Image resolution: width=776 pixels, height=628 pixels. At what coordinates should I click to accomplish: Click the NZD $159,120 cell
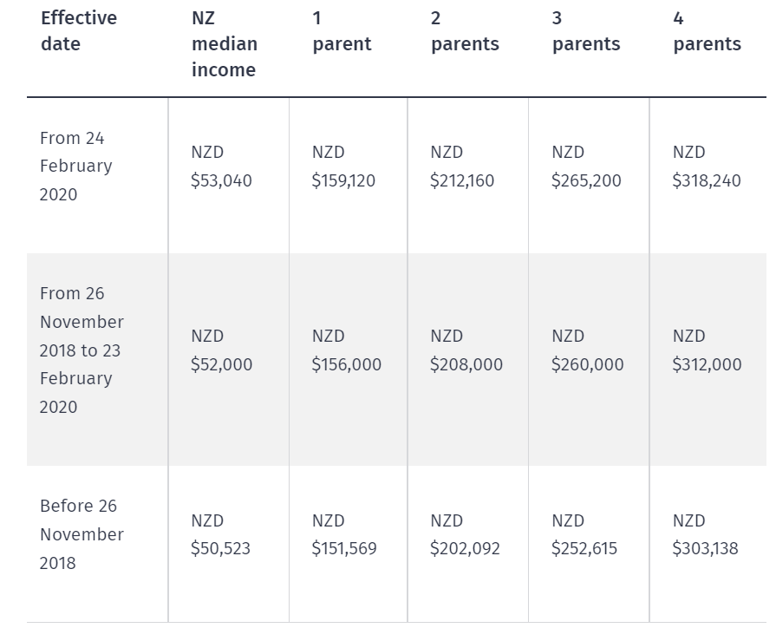(x=343, y=167)
